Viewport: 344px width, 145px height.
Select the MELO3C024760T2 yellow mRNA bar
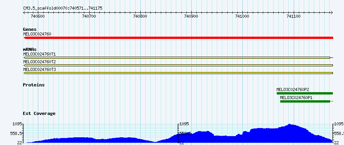tap(178, 65)
